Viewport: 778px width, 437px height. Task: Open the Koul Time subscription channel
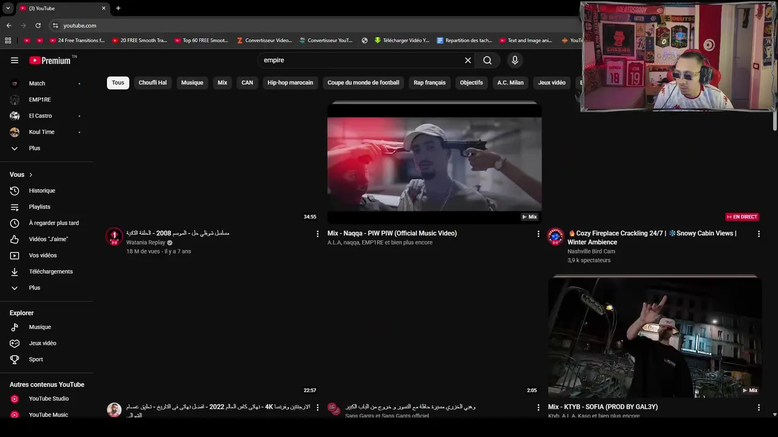coord(47,132)
